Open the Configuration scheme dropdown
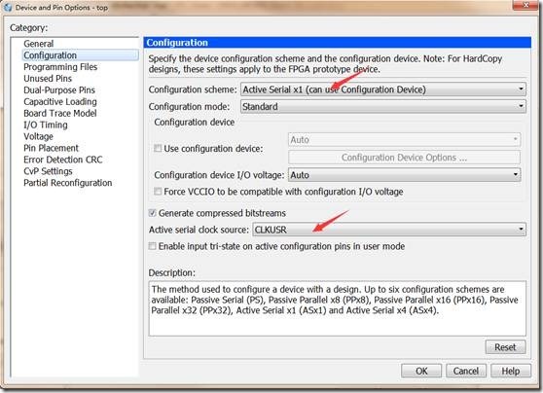Screen dimensions: 543x393 [x=383, y=89]
